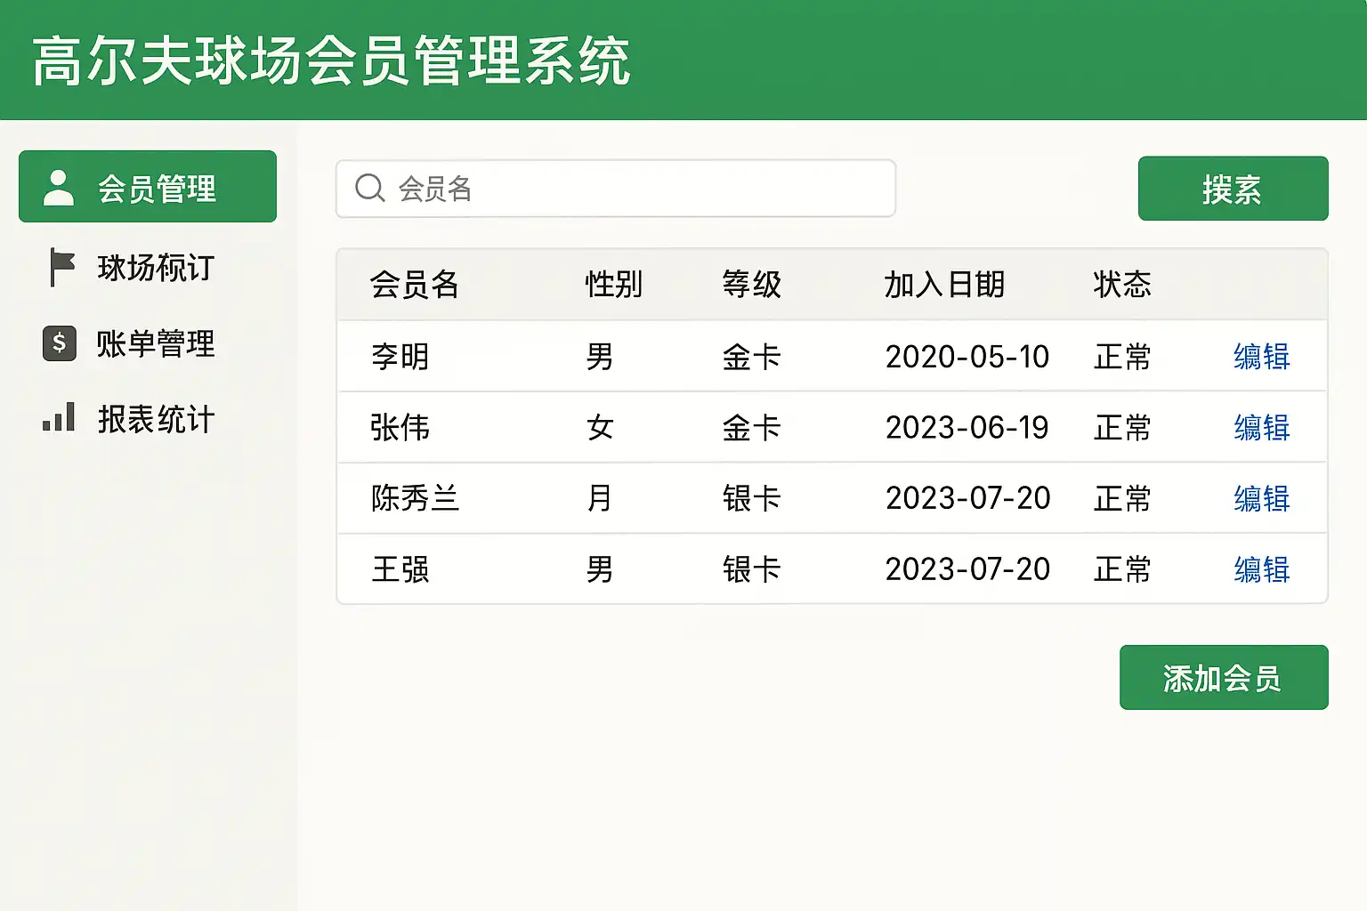The width and height of the screenshot is (1367, 911).
Task: Edit member 李明 via 编辑 link
Action: (1261, 357)
